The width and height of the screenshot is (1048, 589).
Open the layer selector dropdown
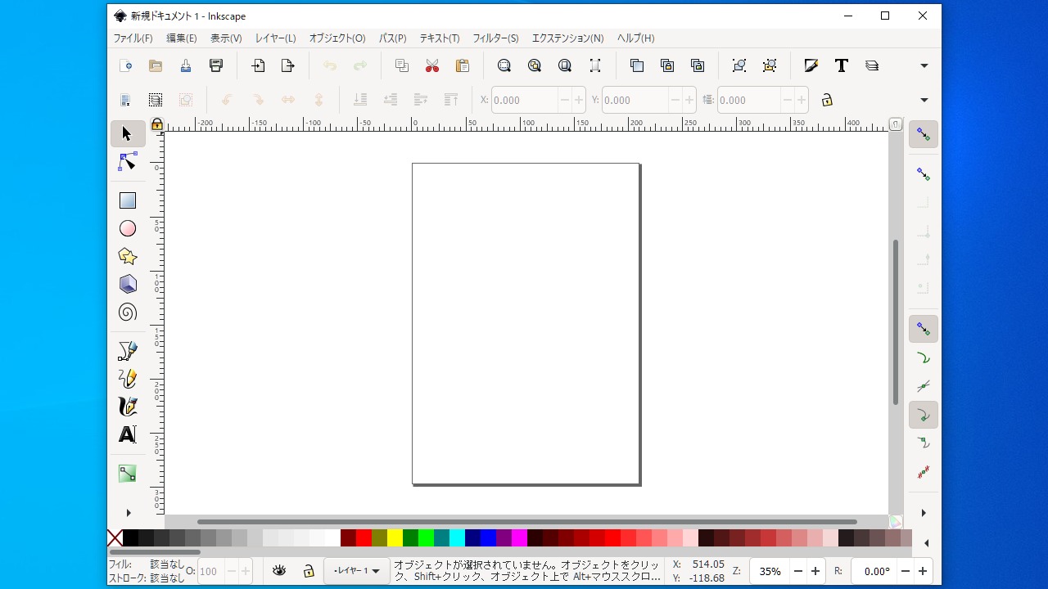point(357,571)
